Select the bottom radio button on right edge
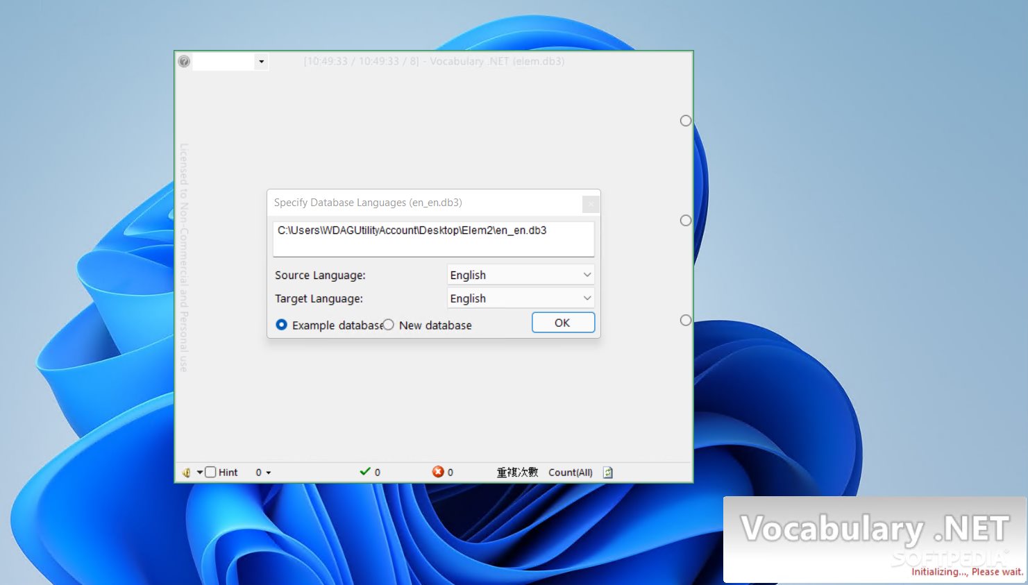This screenshot has height=585, width=1028. [x=686, y=320]
